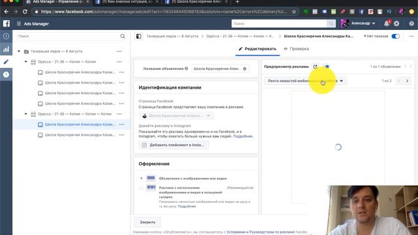Open the ad name settings gear
Viewport: 418px width, 235px height.
tap(244, 69)
